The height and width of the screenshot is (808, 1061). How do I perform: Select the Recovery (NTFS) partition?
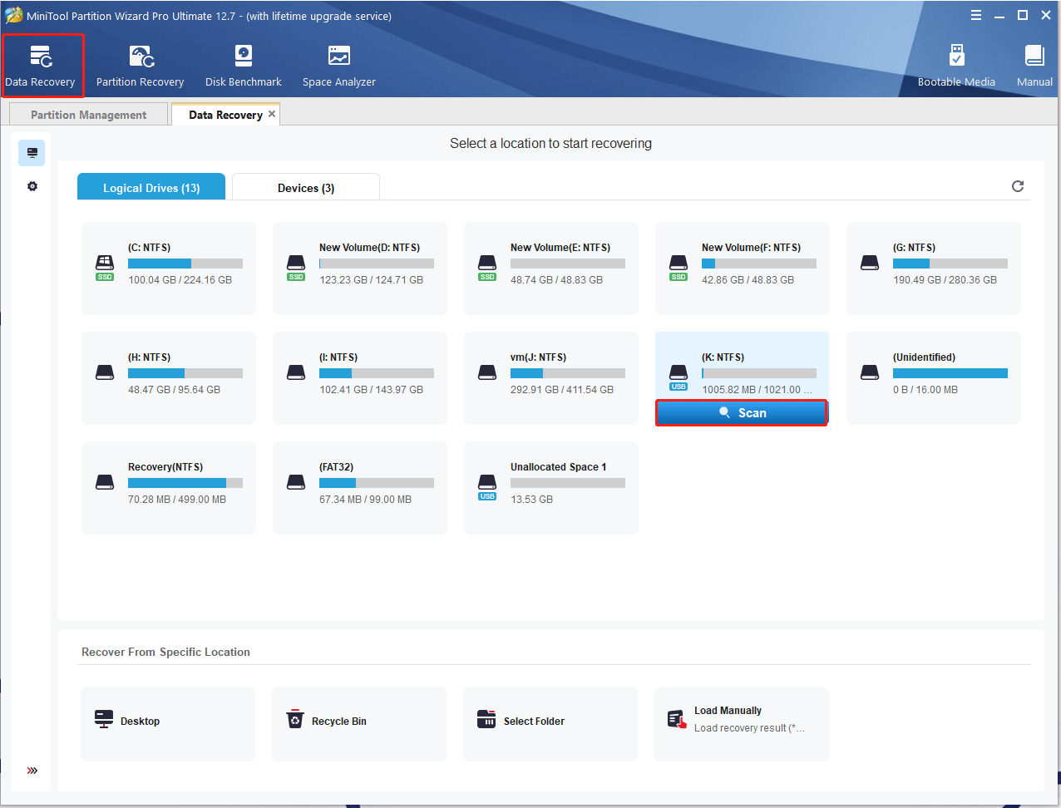point(169,488)
